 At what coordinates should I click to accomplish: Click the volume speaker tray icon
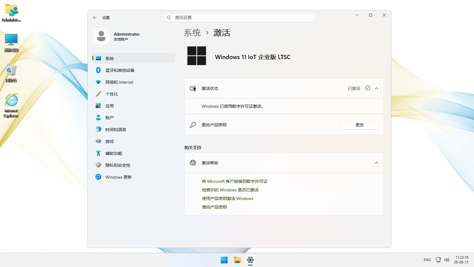[447, 260]
